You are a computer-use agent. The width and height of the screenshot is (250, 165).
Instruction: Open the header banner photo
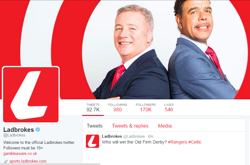(125, 50)
